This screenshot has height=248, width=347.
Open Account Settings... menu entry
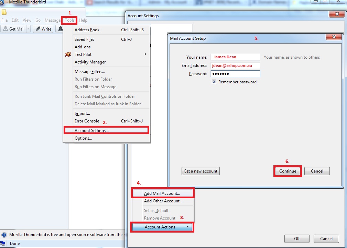(x=107, y=130)
